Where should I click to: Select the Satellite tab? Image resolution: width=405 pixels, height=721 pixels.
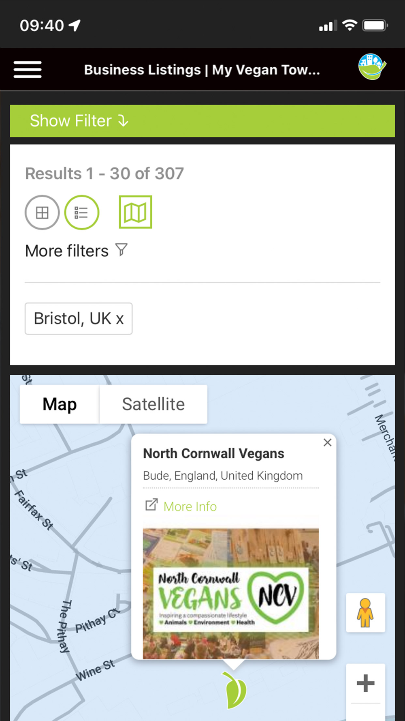(153, 404)
